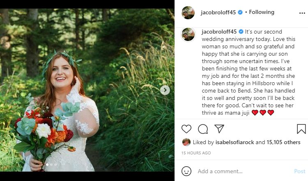Go to the next photo with the arrow
Image resolution: width=308 pixels, height=181 pixels.
click(x=165, y=90)
